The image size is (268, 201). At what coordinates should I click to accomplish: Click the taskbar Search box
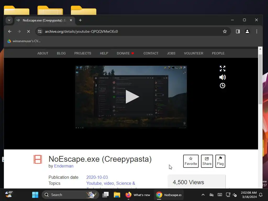click(x=70, y=195)
